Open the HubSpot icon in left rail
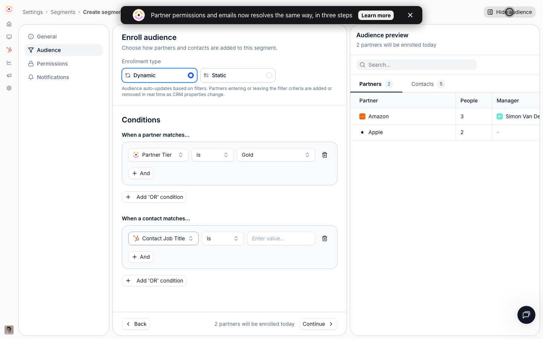The height and width of the screenshot is (339, 543). [x=9, y=50]
